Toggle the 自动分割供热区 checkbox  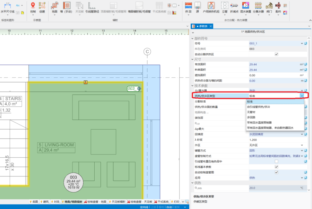pos(276,54)
